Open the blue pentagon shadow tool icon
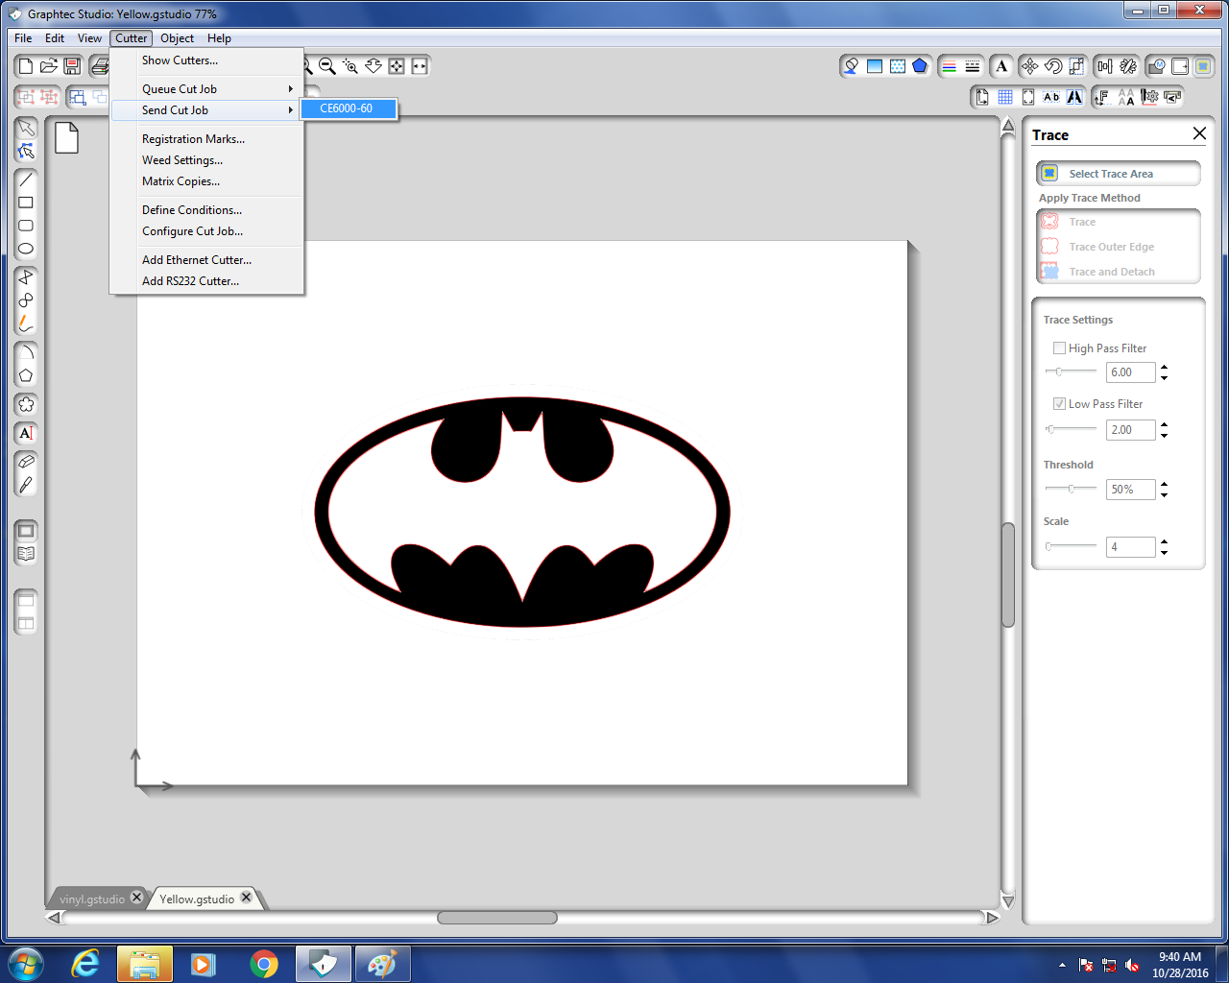The width and height of the screenshot is (1229, 983). pos(920,66)
